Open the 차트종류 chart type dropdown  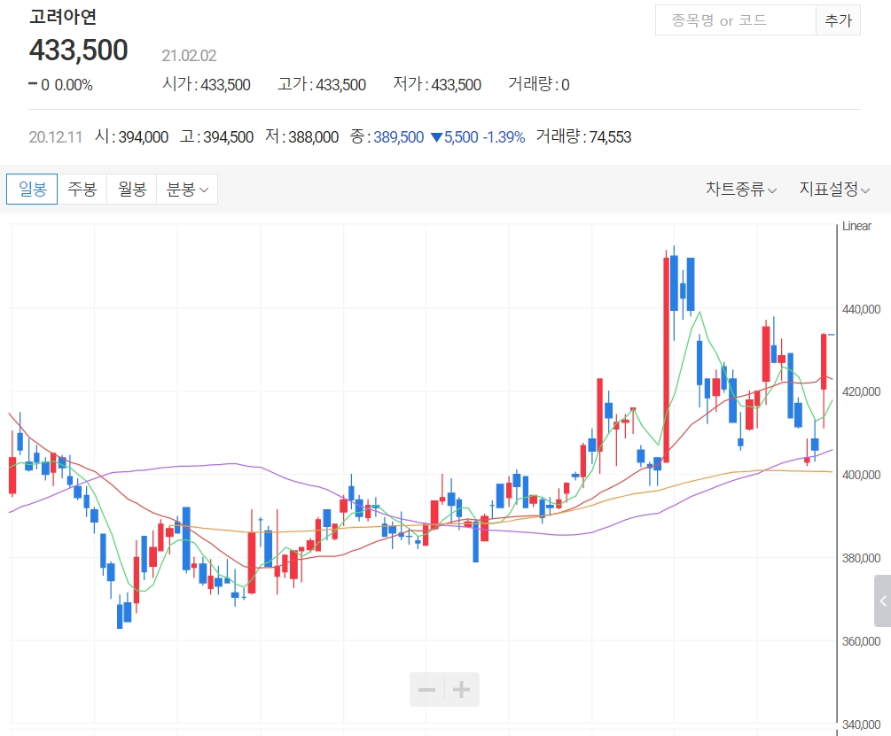click(741, 189)
